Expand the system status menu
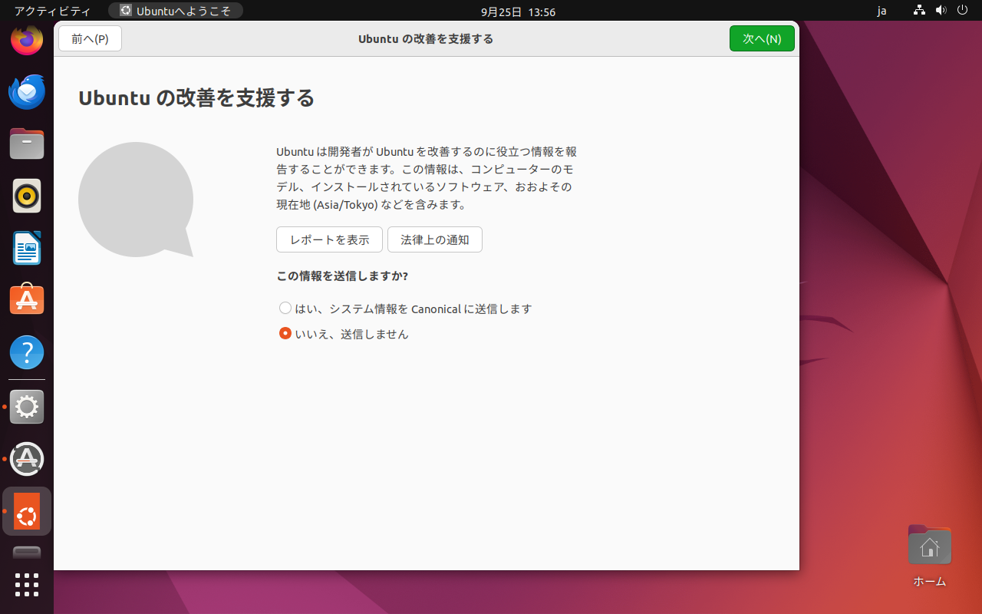This screenshot has width=982, height=614. coord(941,12)
